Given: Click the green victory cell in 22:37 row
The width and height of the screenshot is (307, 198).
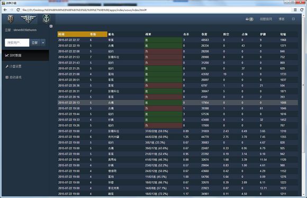Looking at the screenshot, I should tap(163, 40).
